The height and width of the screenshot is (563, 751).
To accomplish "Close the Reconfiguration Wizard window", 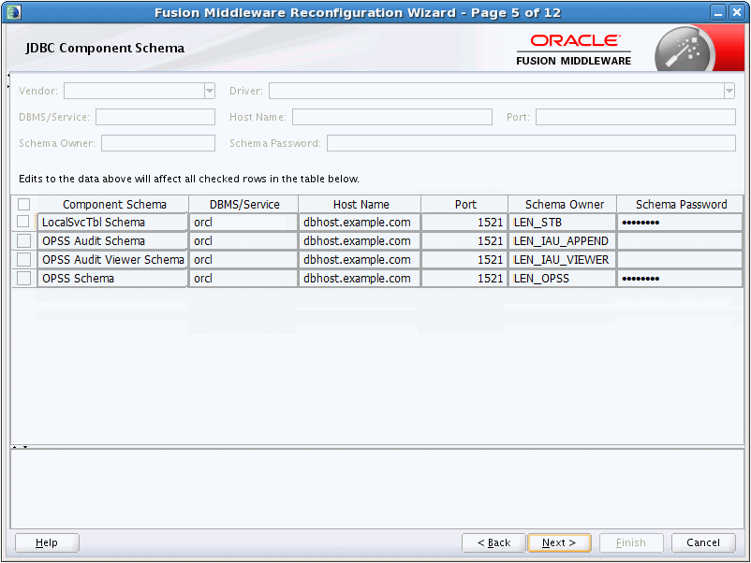I will (736, 12).
